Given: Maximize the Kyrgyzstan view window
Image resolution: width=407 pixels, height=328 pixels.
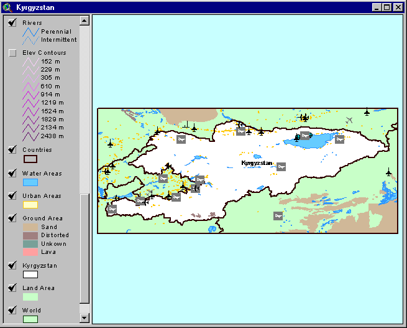Looking at the screenshot, I should coord(386,7).
